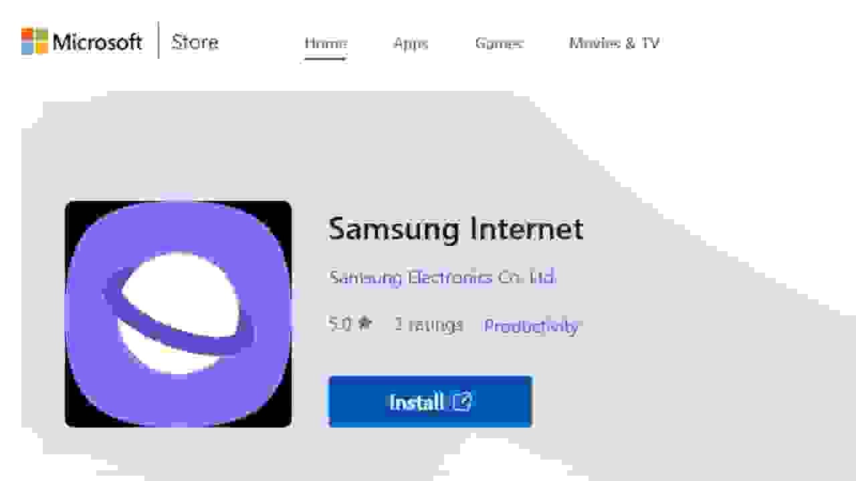Open the Productivity category link

pyautogui.click(x=531, y=326)
